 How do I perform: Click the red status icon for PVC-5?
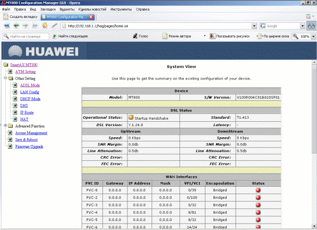(258, 219)
